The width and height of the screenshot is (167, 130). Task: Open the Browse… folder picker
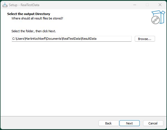click(145, 39)
